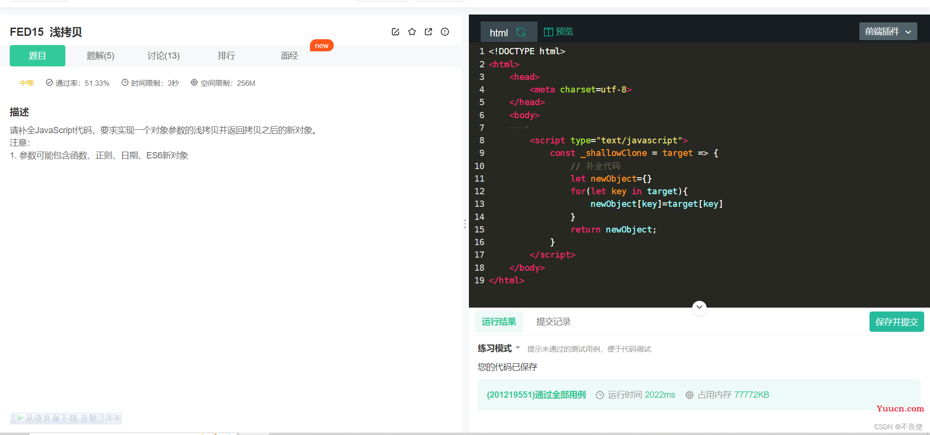Open the 讨论(13) tab
Image resolution: width=930 pixels, height=435 pixels.
pyautogui.click(x=163, y=56)
